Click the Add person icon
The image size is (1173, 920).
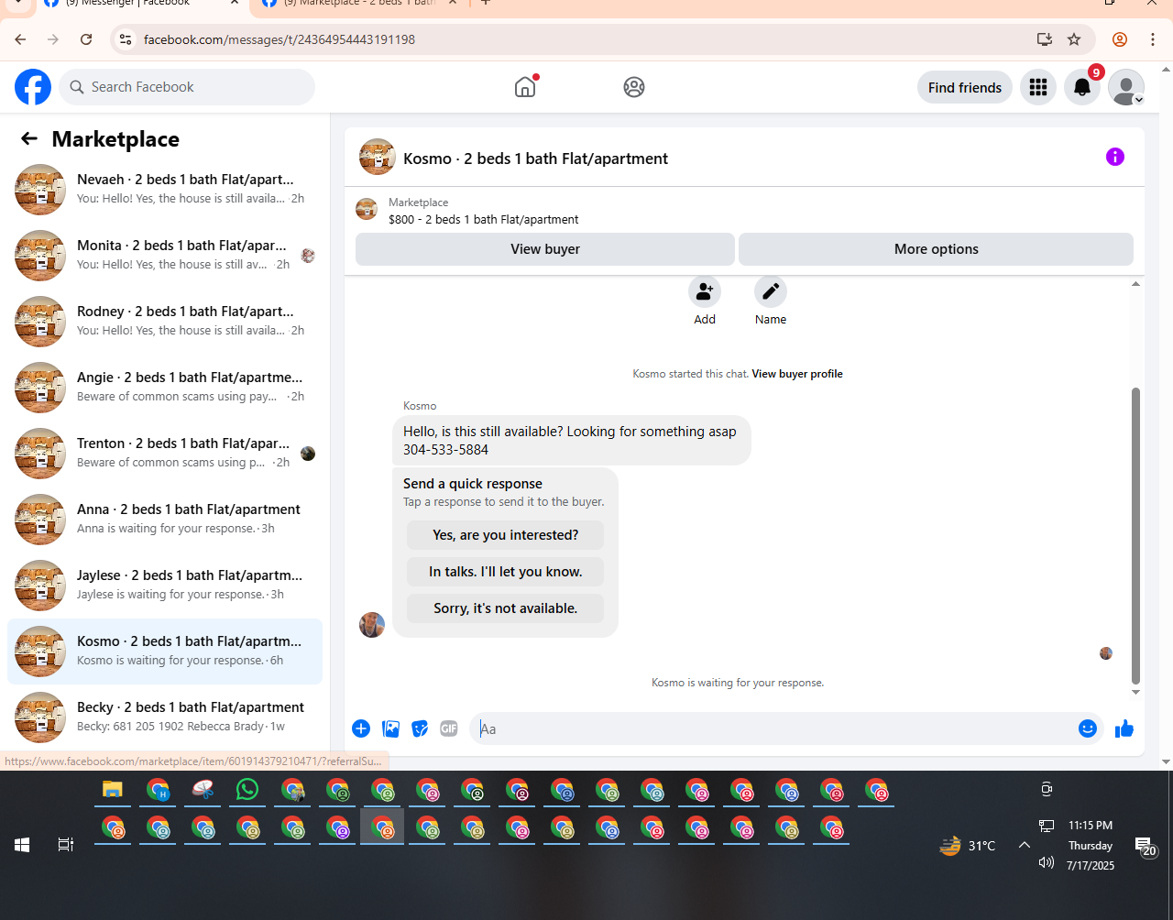coord(705,291)
